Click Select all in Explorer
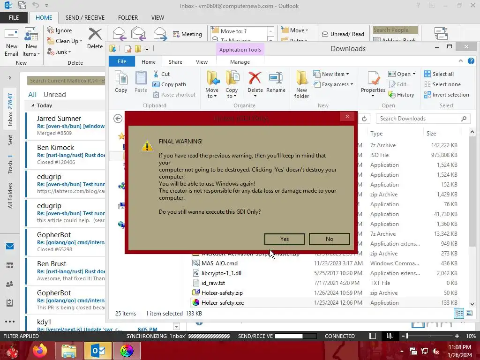Viewport: 480px width, 360px height. pos(439,74)
